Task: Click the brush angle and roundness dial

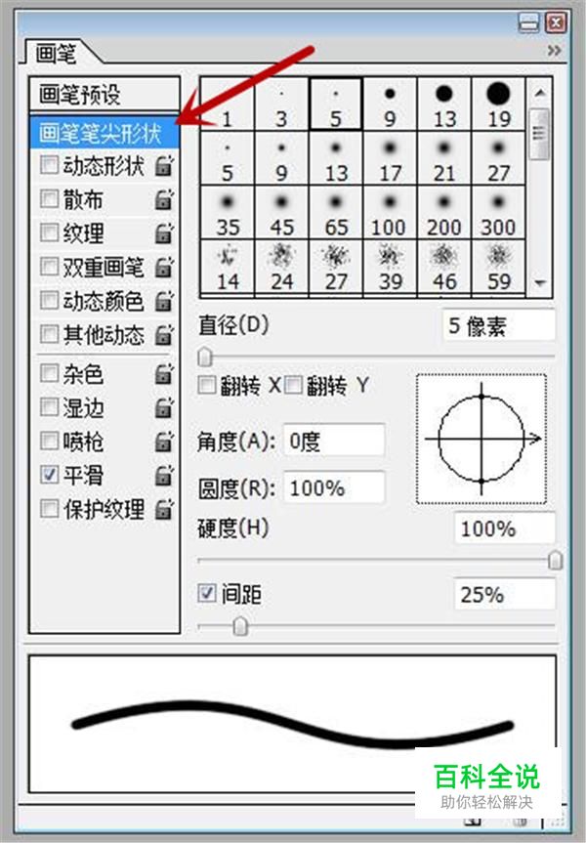Action: tap(481, 439)
